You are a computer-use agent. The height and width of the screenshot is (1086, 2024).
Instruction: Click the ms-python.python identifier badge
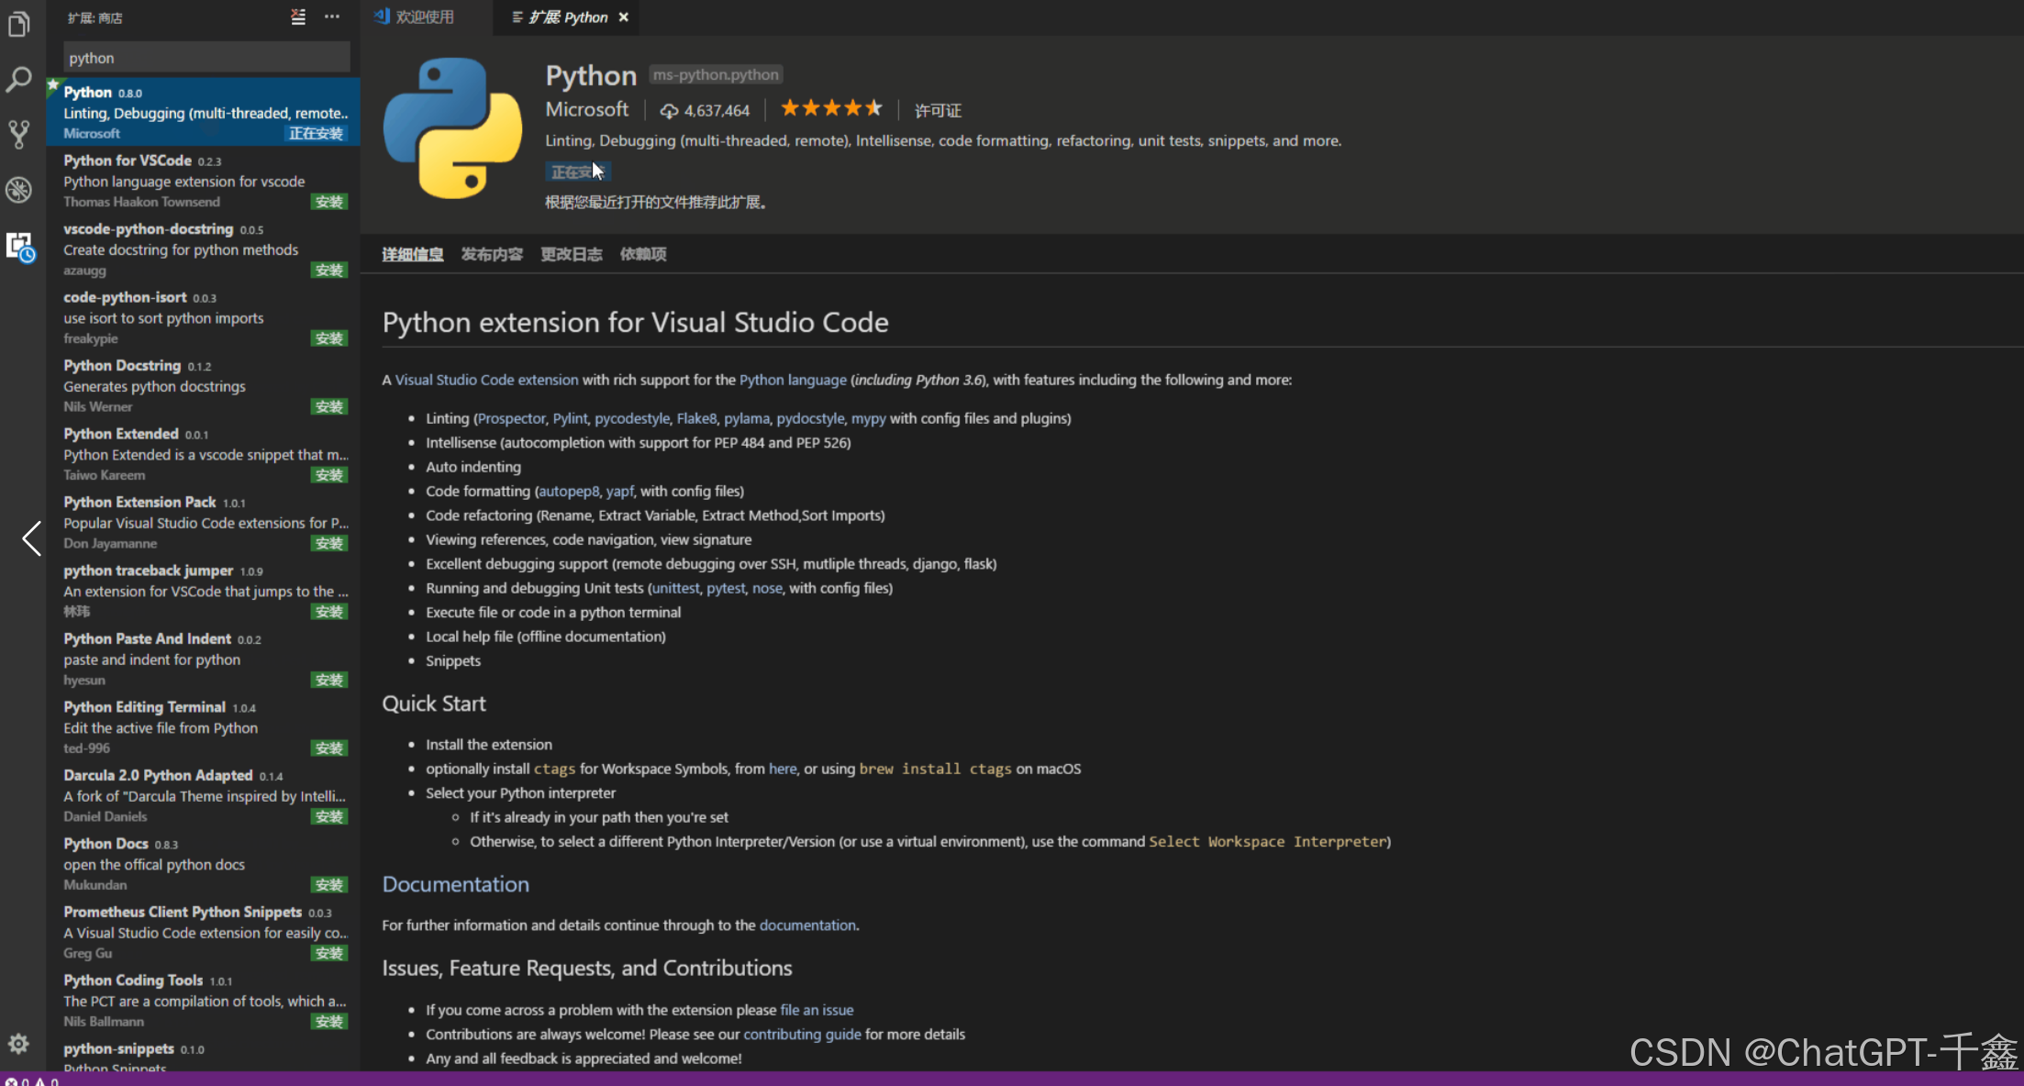[716, 75]
